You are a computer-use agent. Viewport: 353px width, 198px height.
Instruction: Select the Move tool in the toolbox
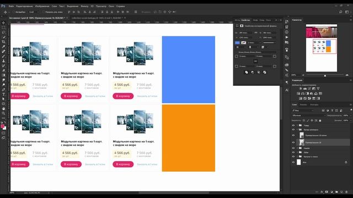coord(3,23)
